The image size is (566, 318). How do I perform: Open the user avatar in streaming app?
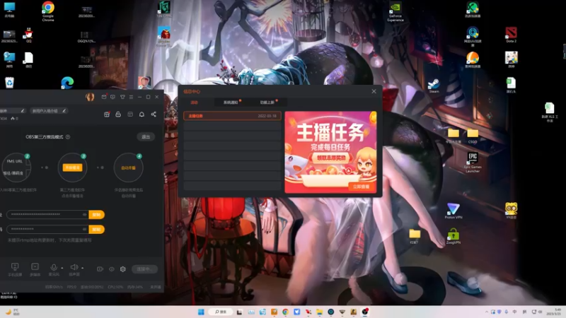90,97
